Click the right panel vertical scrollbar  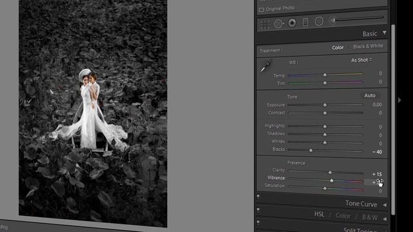pyautogui.click(x=393, y=120)
